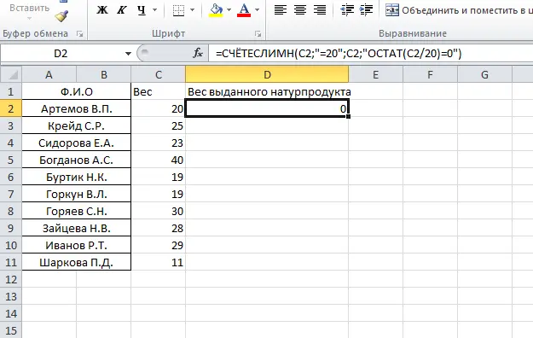Select cell Артемов В.П.
The image size is (533, 338).
(x=77, y=108)
